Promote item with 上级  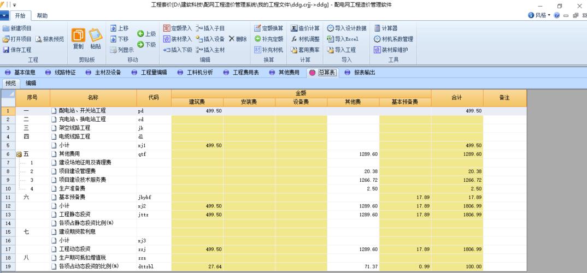tap(146, 34)
